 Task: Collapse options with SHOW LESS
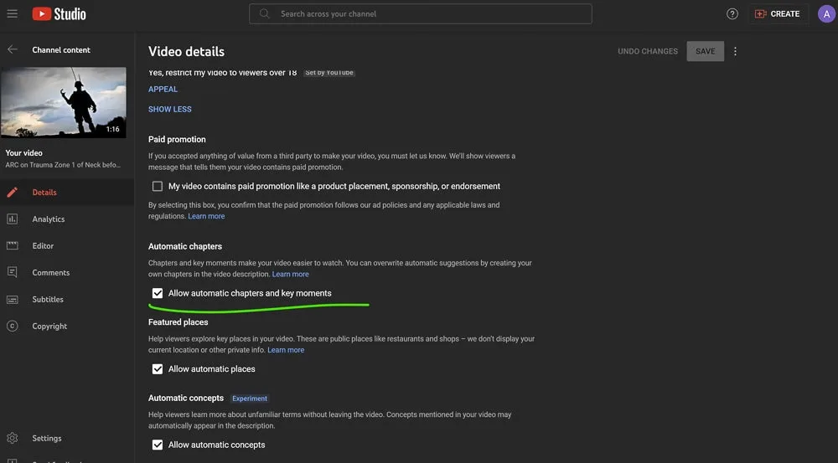tap(170, 109)
